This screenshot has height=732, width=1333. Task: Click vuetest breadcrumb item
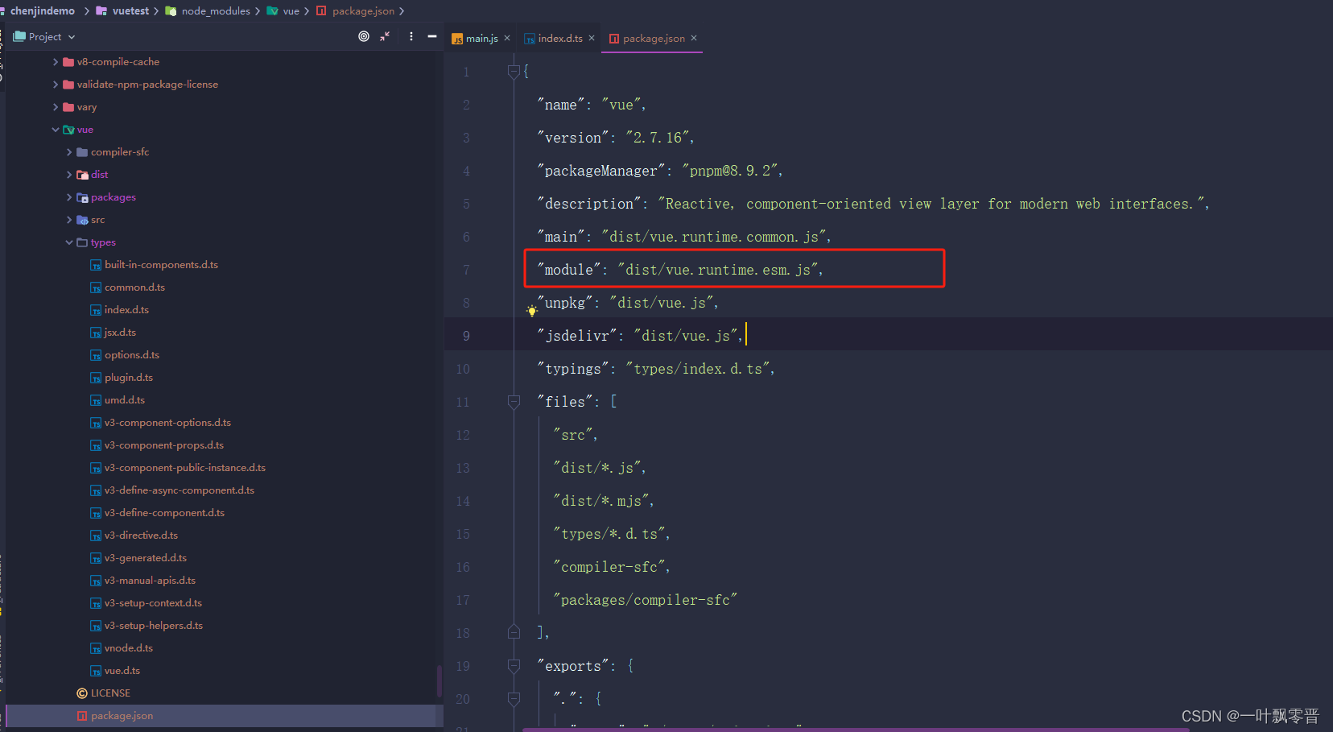(x=130, y=10)
